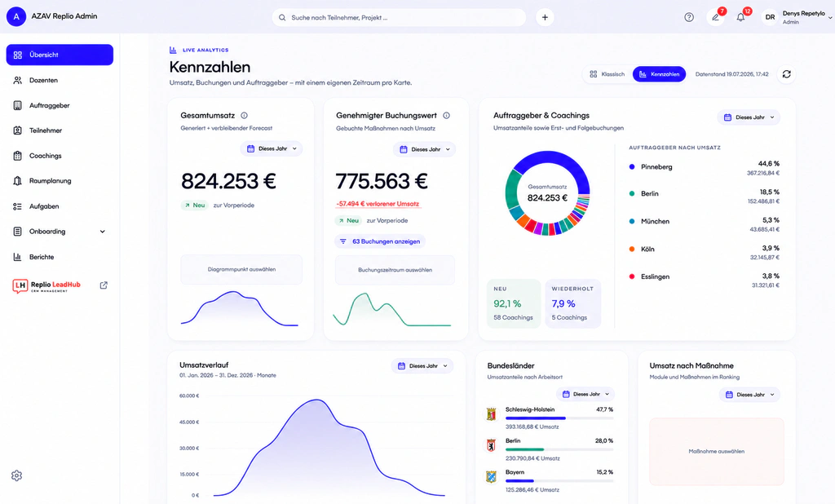Click the Schleswig-Holstein coat of arms icon
The height and width of the screenshot is (504, 835).
tap(491, 414)
